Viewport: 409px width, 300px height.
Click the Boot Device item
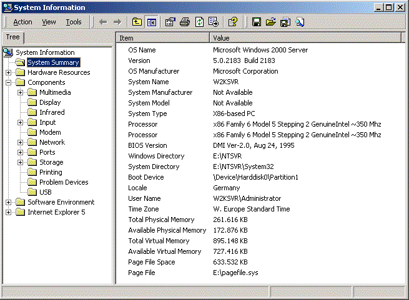[146, 177]
